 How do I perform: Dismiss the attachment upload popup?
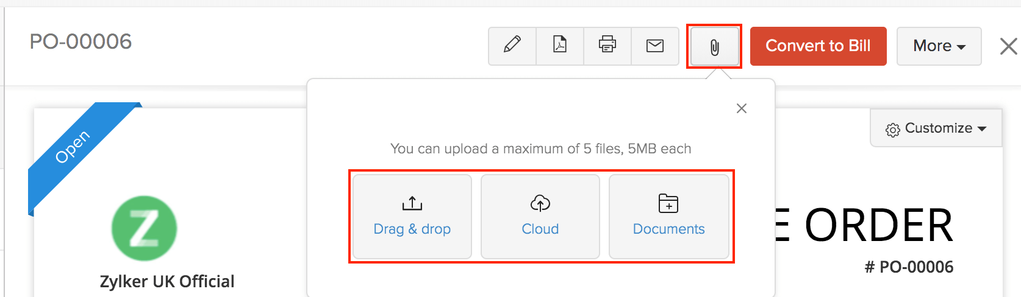click(742, 108)
